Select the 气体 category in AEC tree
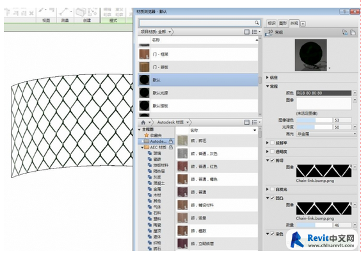 point(154,207)
